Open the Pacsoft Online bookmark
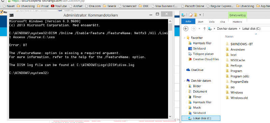 [x=193, y=6]
